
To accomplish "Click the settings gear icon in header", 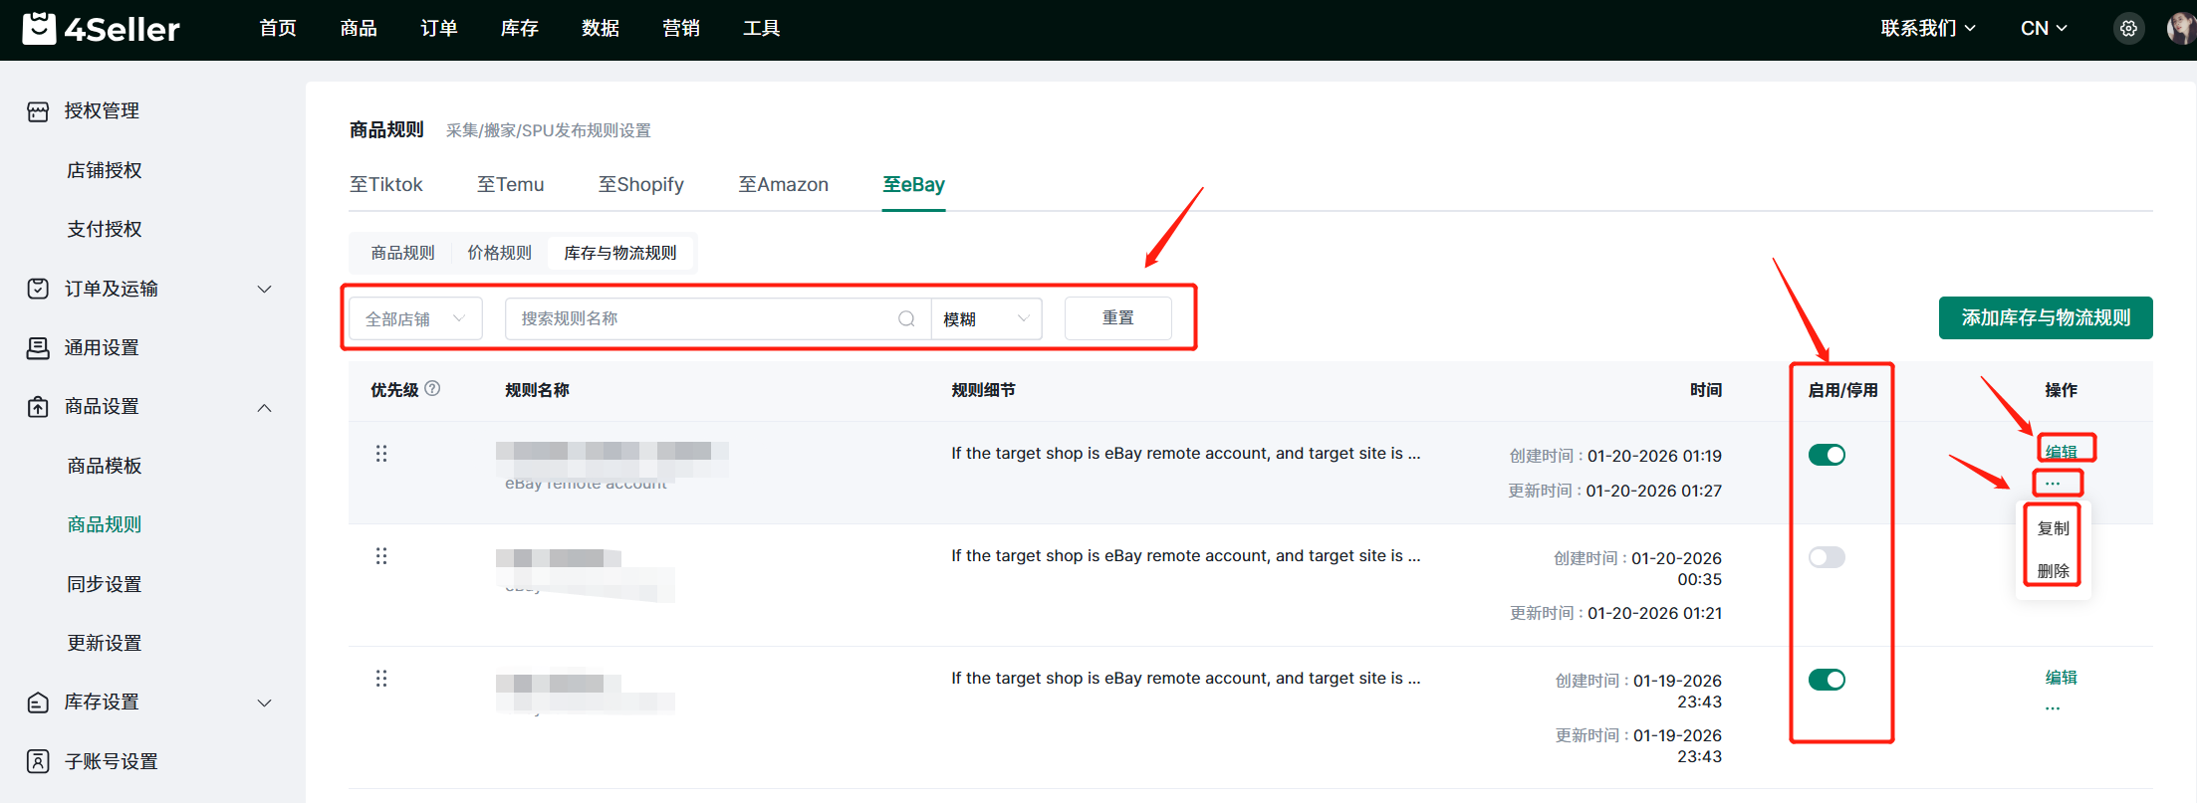I will [x=2128, y=29].
